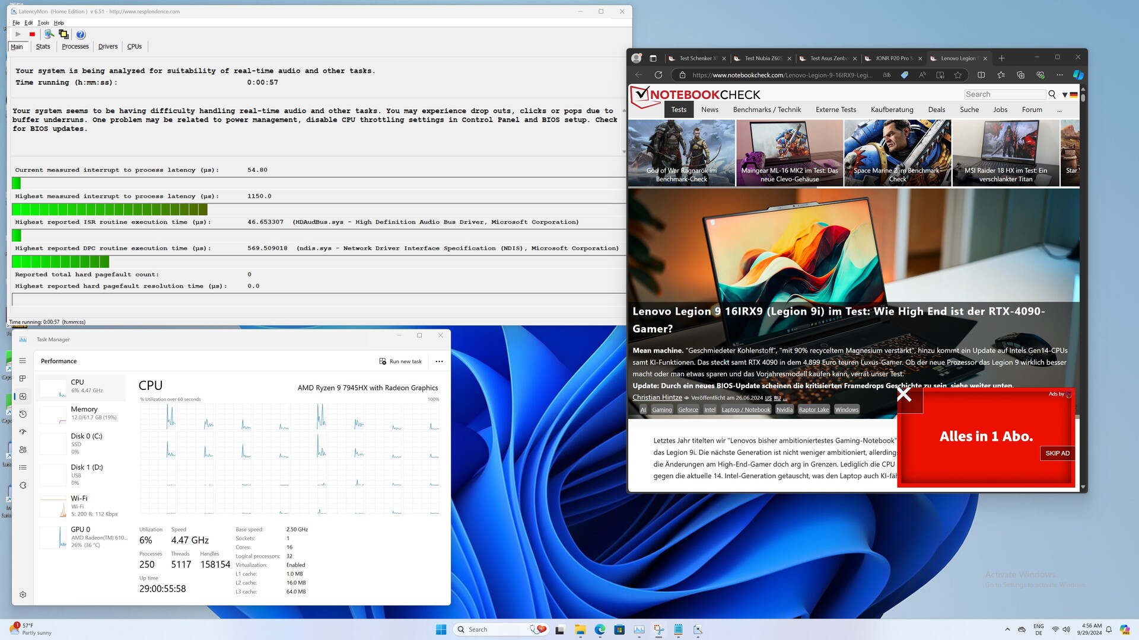
Task: Toggle Edge vertical tabs actions button
Action: (653, 58)
